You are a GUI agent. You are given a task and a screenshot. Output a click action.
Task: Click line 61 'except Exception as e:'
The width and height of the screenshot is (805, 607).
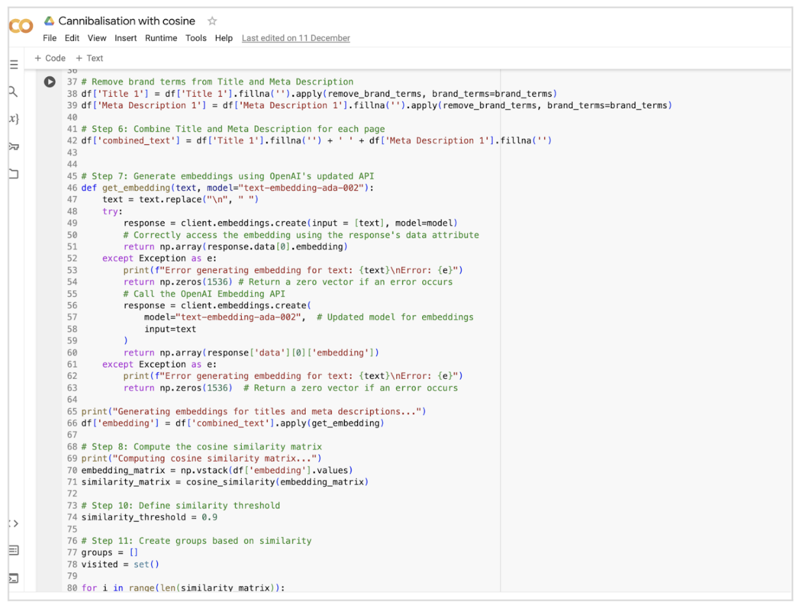pyautogui.click(x=159, y=364)
